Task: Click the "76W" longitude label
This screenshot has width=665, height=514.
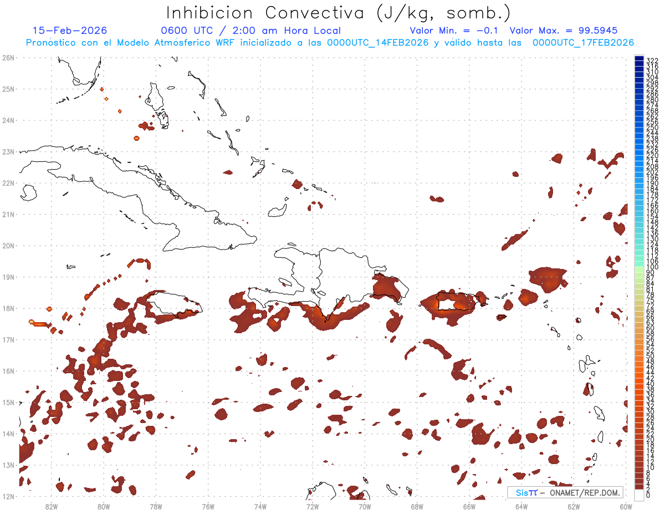Action: tap(208, 506)
